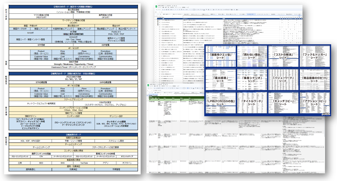Image resolution: width=337 pixels, height=181 pixels.
Task: Click the Google Sheets logo in lower spreadsheet
Action: (149, 85)
